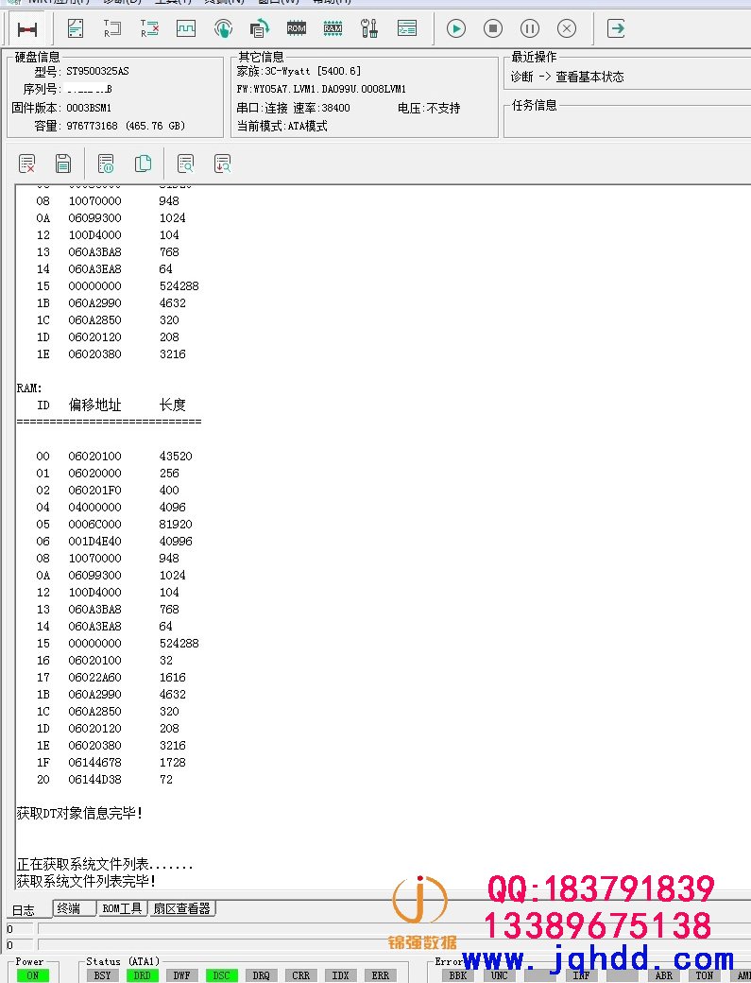Switch to the 日志 tab
751x983 pixels.
click(24, 909)
